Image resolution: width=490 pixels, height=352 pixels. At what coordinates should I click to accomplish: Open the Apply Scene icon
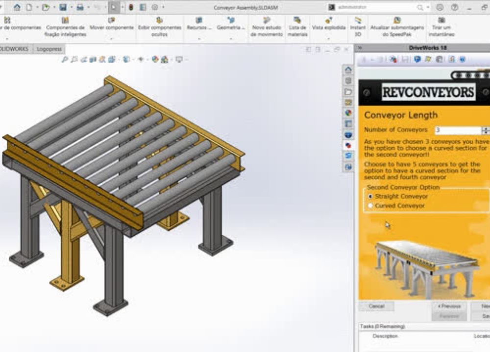coord(164,59)
